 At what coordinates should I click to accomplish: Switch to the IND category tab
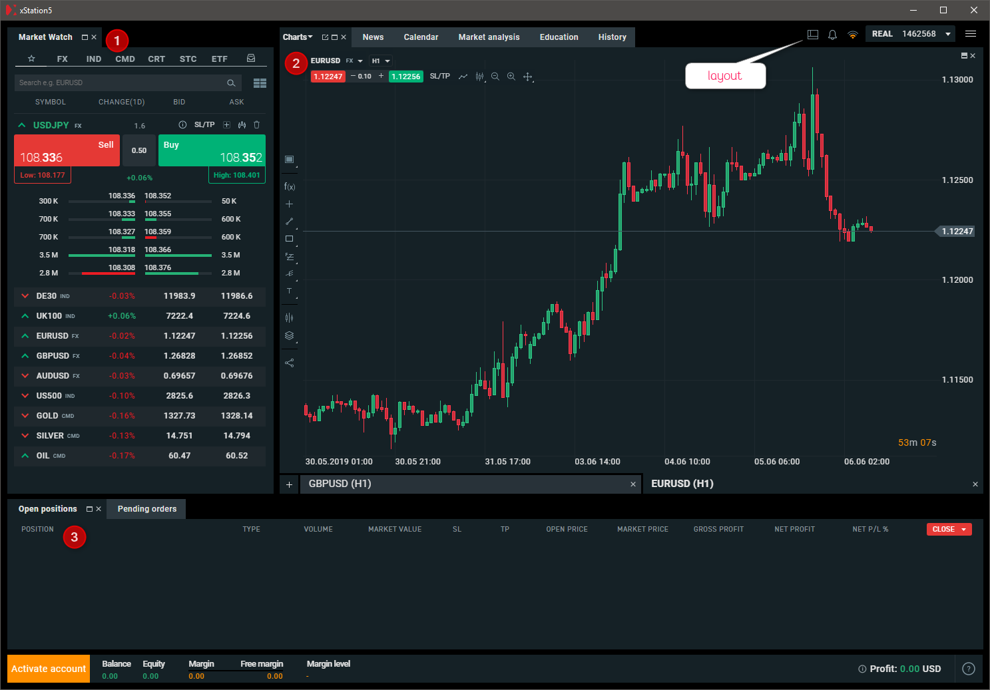pos(94,59)
